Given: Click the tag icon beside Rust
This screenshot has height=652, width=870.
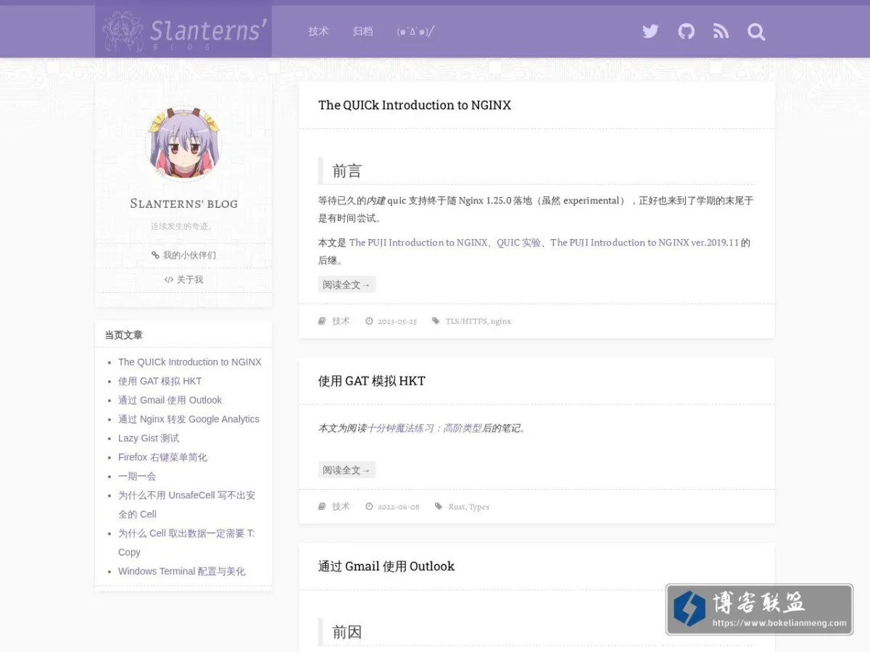Looking at the screenshot, I should (439, 506).
